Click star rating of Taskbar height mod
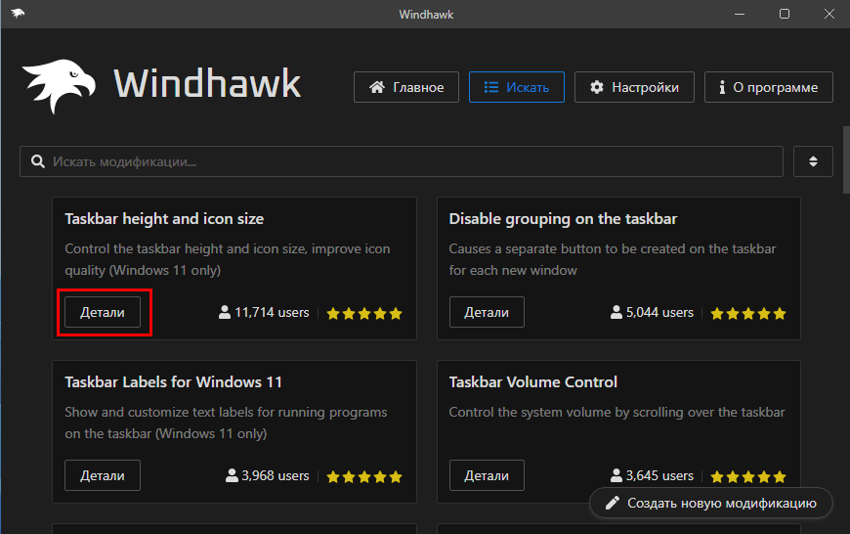Viewport: 850px width, 534px height. point(364,313)
